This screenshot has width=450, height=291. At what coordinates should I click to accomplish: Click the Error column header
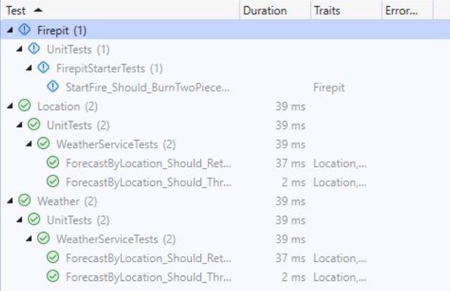[x=401, y=11]
